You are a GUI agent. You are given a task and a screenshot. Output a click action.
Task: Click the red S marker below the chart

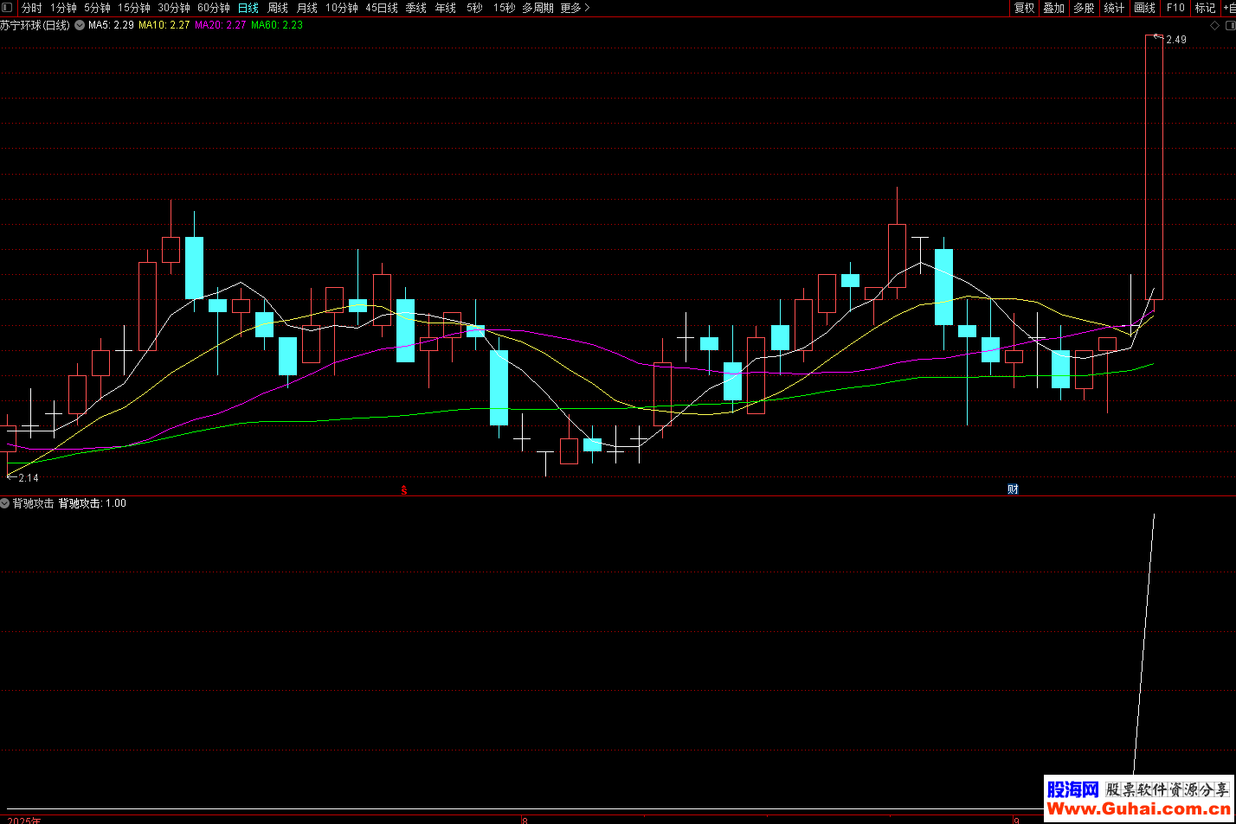click(404, 490)
